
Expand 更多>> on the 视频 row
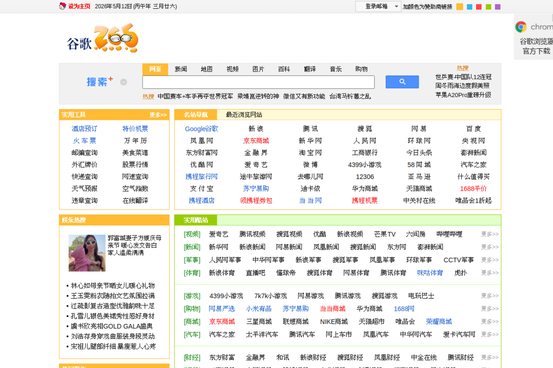[x=490, y=234]
